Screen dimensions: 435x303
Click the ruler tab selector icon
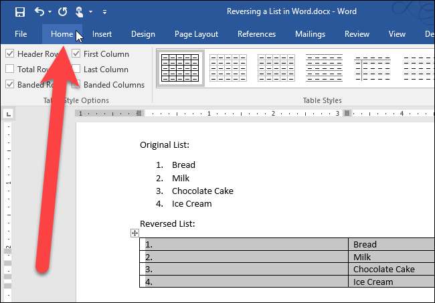(8, 113)
